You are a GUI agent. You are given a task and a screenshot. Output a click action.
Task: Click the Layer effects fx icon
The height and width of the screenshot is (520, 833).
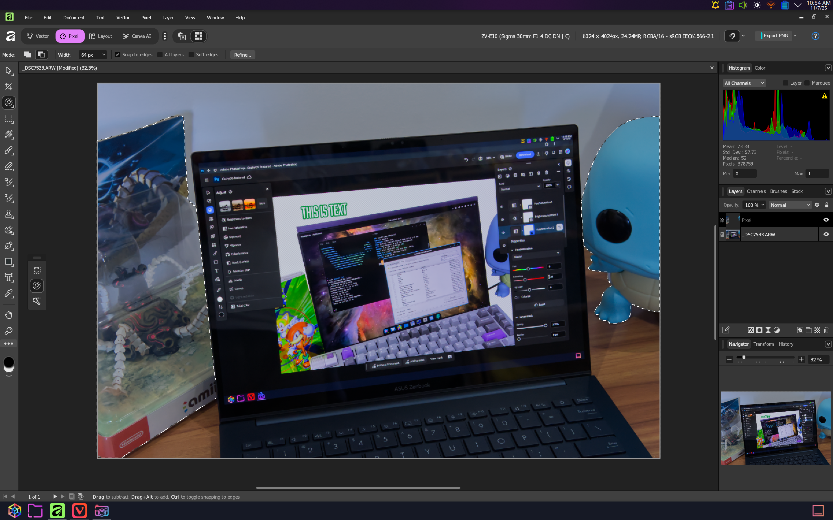[750, 330]
